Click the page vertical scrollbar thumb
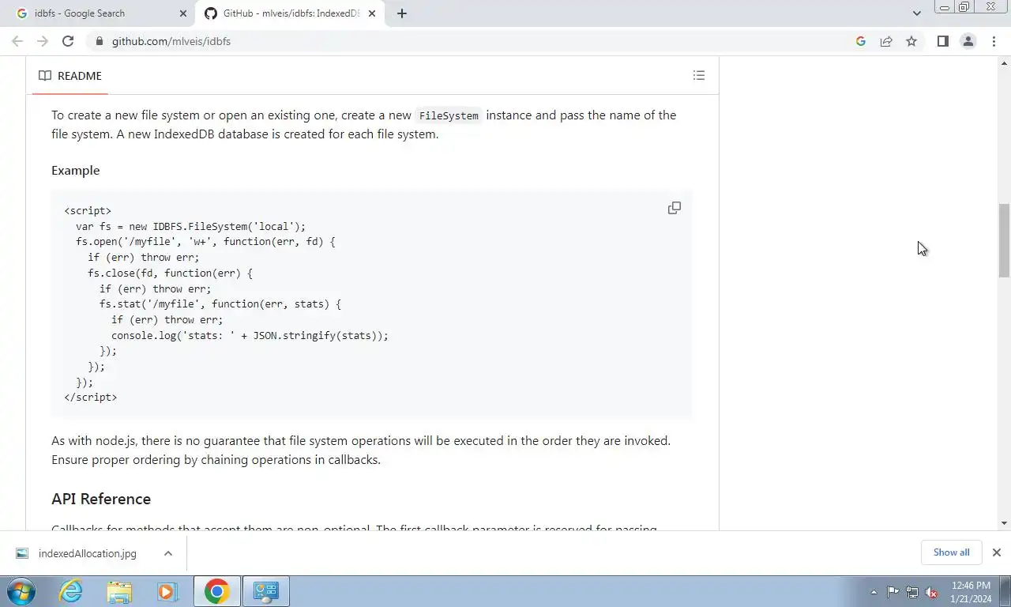Viewport: 1011px width, 607px height. (1004, 240)
